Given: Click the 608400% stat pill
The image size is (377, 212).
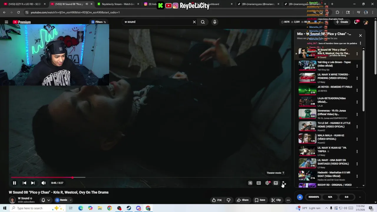Looking at the screenshot, I should [x=314, y=197].
